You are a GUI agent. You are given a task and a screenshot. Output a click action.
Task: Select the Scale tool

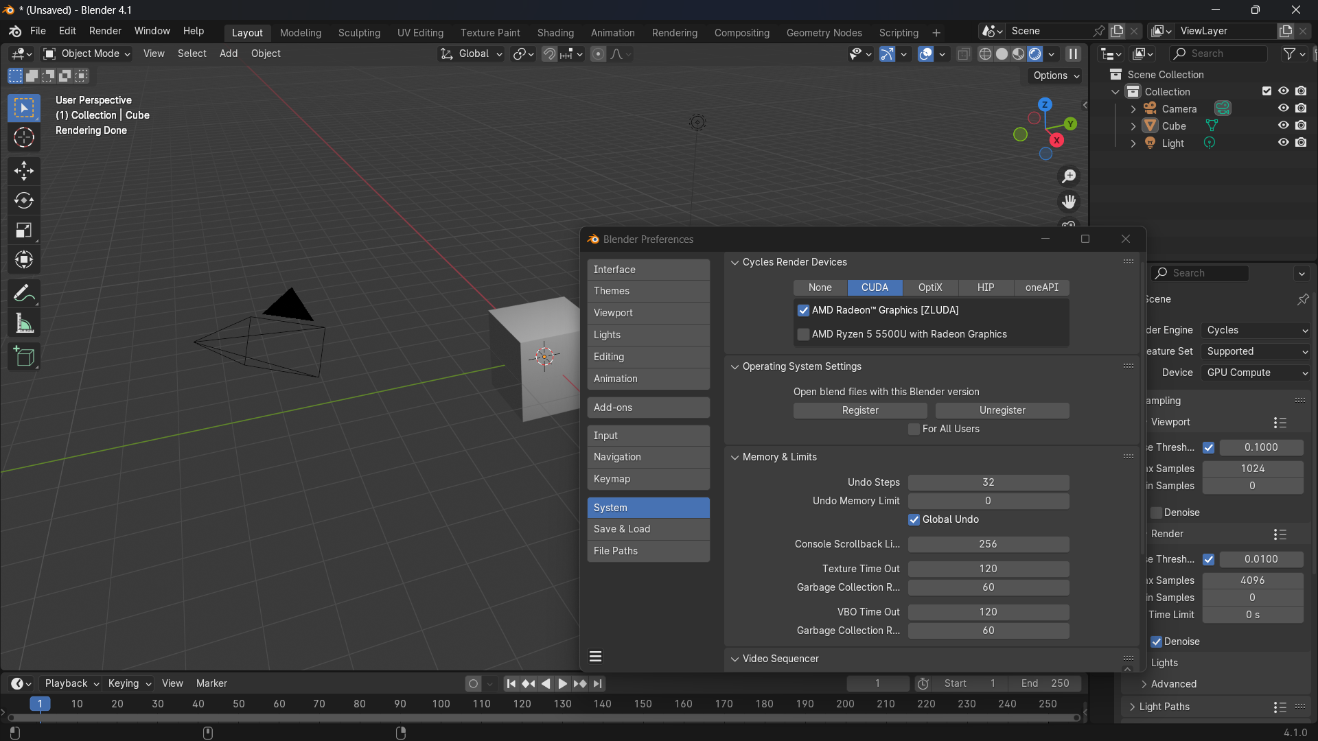[24, 230]
